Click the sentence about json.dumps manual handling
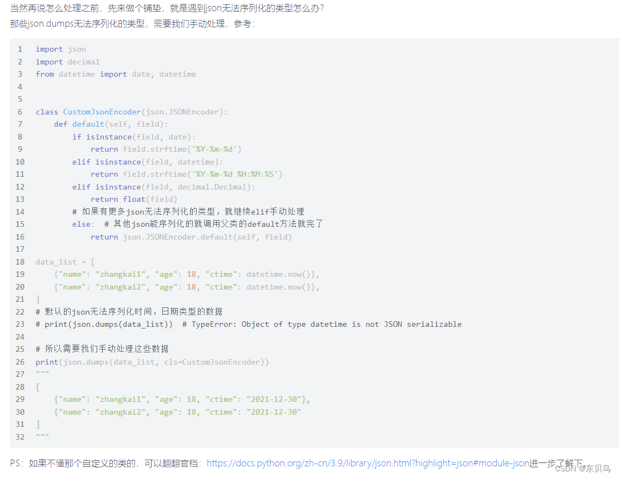The width and height of the screenshot is (619, 478). 132,24
